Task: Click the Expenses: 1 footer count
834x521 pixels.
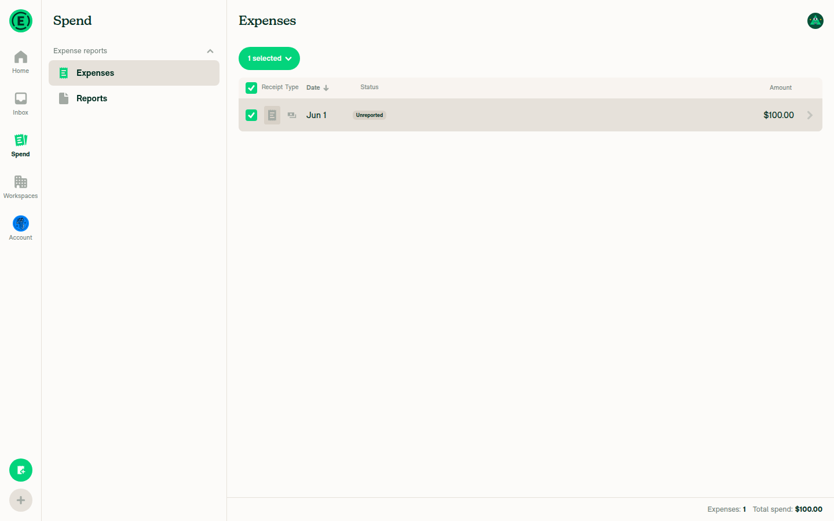Action: tap(726, 509)
